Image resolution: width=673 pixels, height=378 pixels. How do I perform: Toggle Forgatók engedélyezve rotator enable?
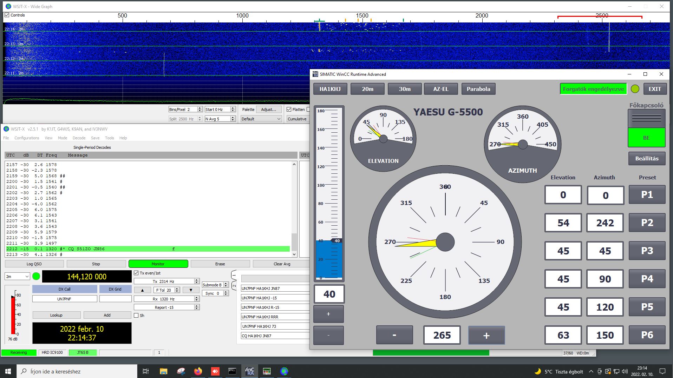point(593,89)
